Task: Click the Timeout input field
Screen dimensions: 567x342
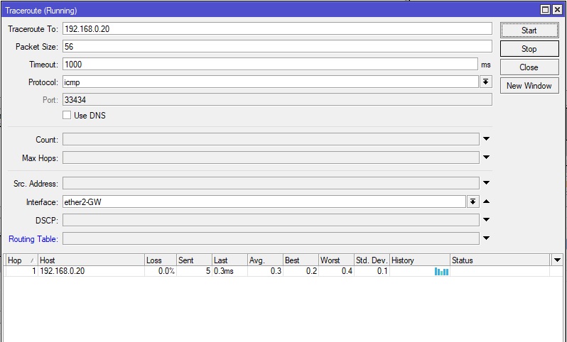Action: point(270,65)
